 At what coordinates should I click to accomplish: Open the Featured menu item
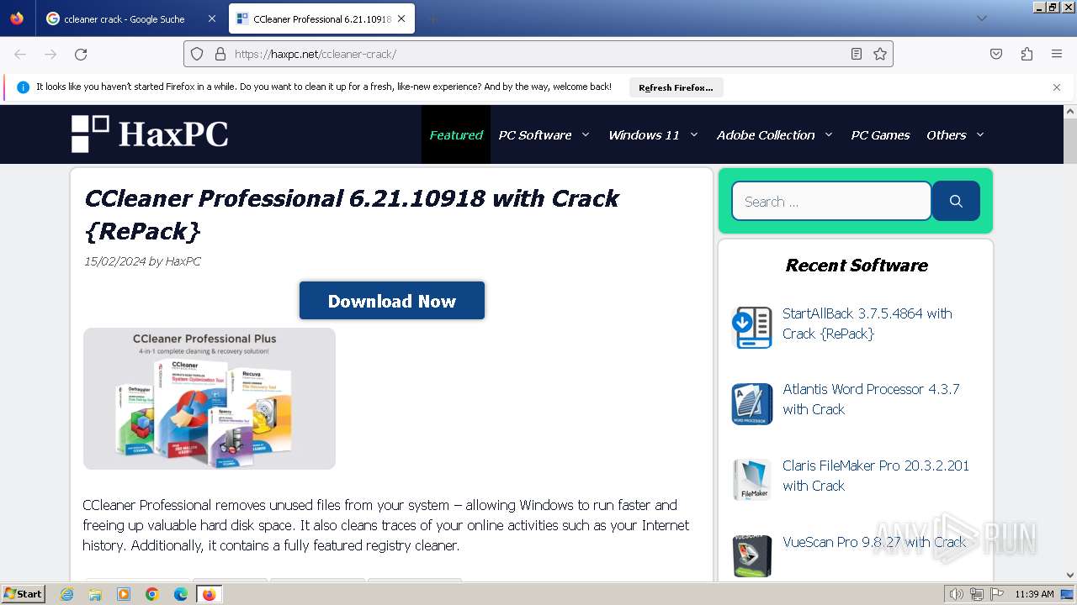456,134
